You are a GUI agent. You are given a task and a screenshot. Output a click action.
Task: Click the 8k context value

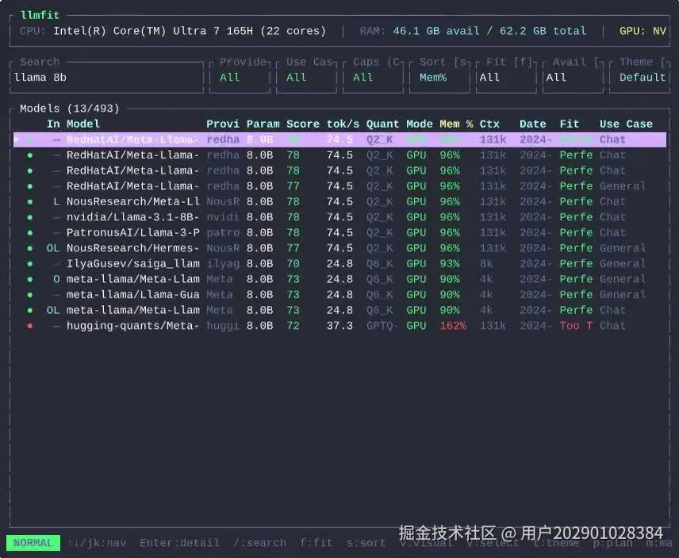coord(486,264)
